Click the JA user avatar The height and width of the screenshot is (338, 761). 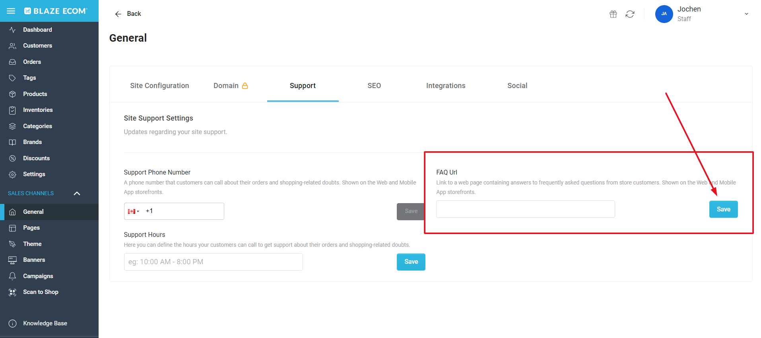664,14
